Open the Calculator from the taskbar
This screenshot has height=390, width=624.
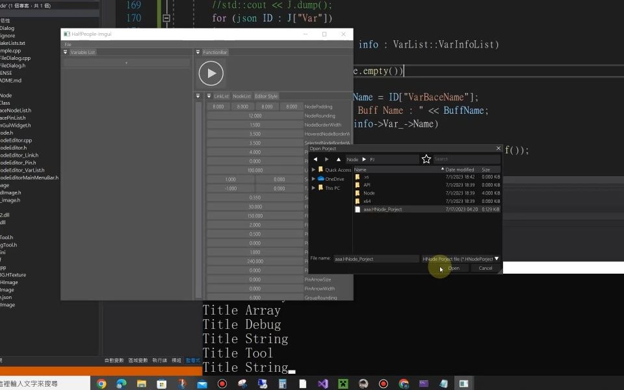[x=283, y=383]
